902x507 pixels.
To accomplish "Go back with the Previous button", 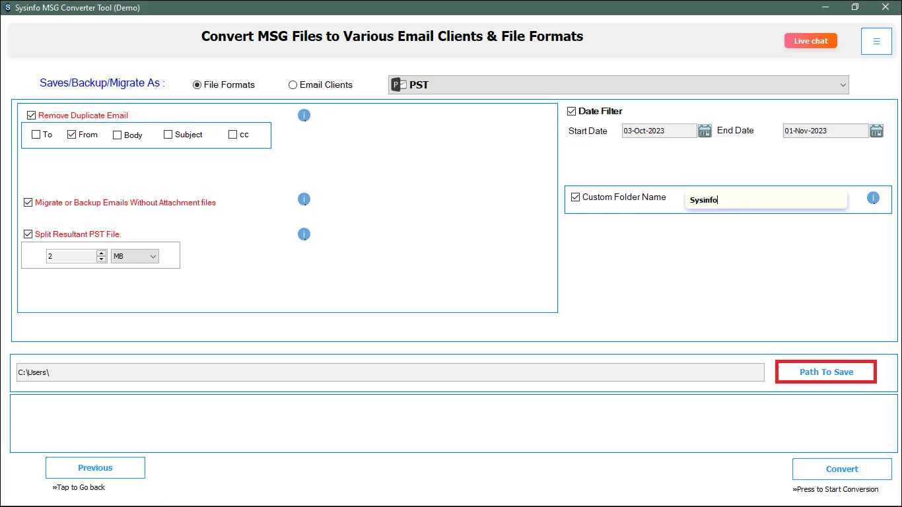I will point(95,468).
